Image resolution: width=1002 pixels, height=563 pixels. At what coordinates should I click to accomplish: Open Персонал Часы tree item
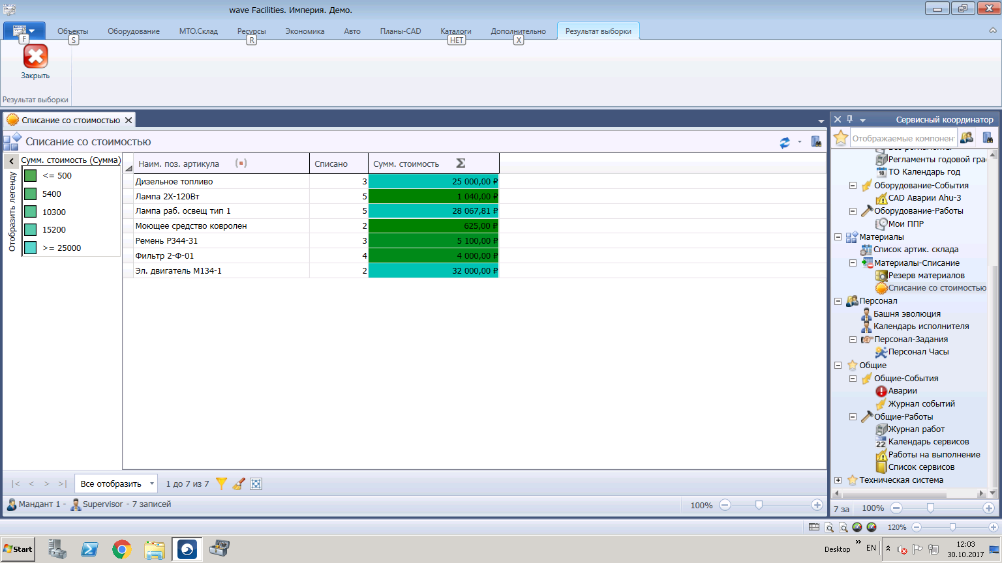[x=918, y=352]
